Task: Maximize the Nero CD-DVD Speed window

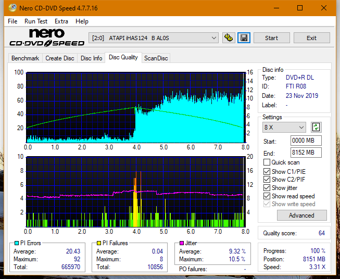Action: click(x=300, y=8)
